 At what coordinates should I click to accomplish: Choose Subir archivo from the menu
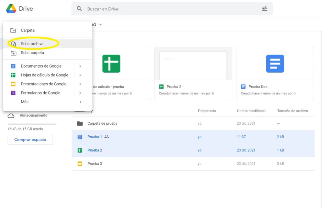tap(48, 44)
